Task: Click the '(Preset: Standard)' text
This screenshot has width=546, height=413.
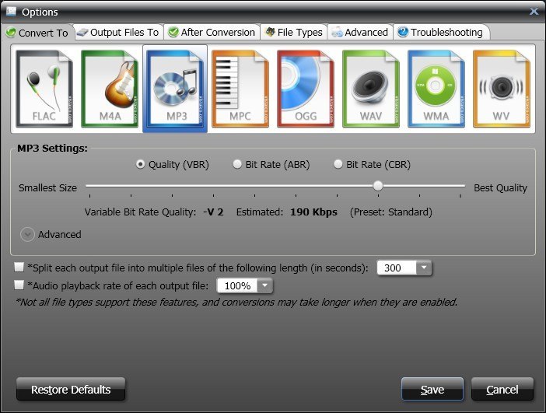Action: (x=390, y=212)
